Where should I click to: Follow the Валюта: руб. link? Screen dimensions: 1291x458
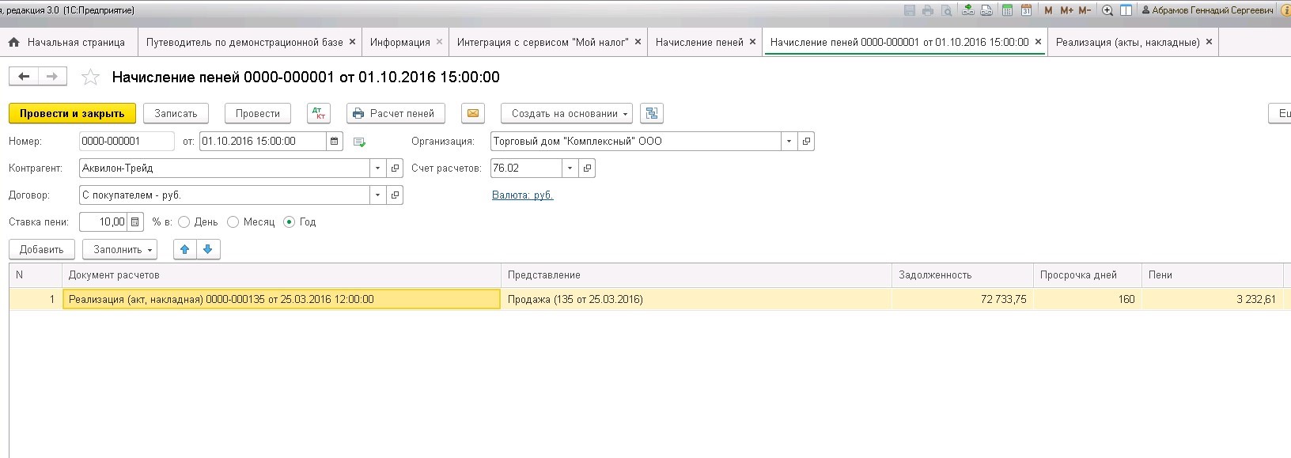tap(522, 195)
